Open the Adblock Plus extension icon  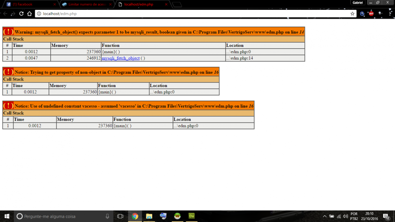pos(371,13)
